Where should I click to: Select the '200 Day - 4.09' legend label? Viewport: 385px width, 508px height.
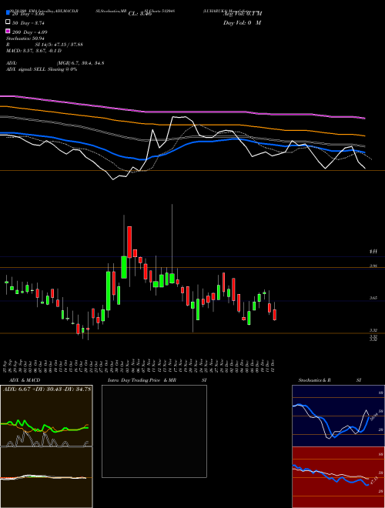[x=29, y=32]
